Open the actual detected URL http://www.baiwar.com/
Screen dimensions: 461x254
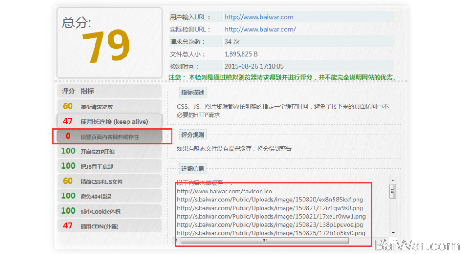tap(260, 29)
